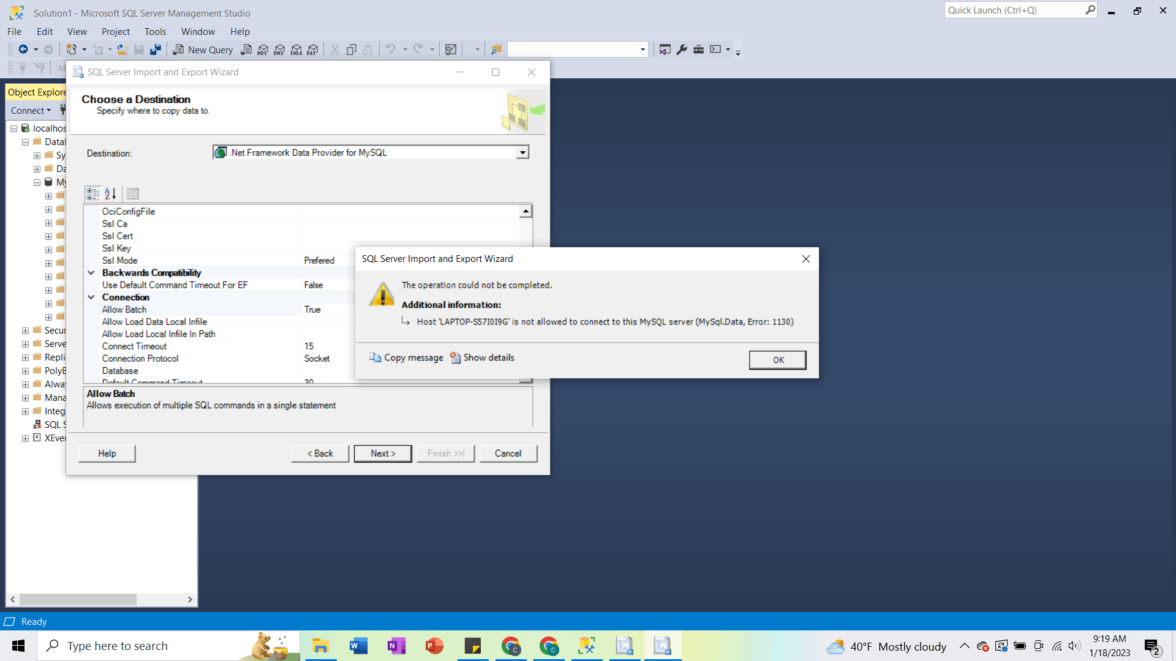Click Show details in error dialog
The height and width of the screenshot is (661, 1176).
(483, 357)
